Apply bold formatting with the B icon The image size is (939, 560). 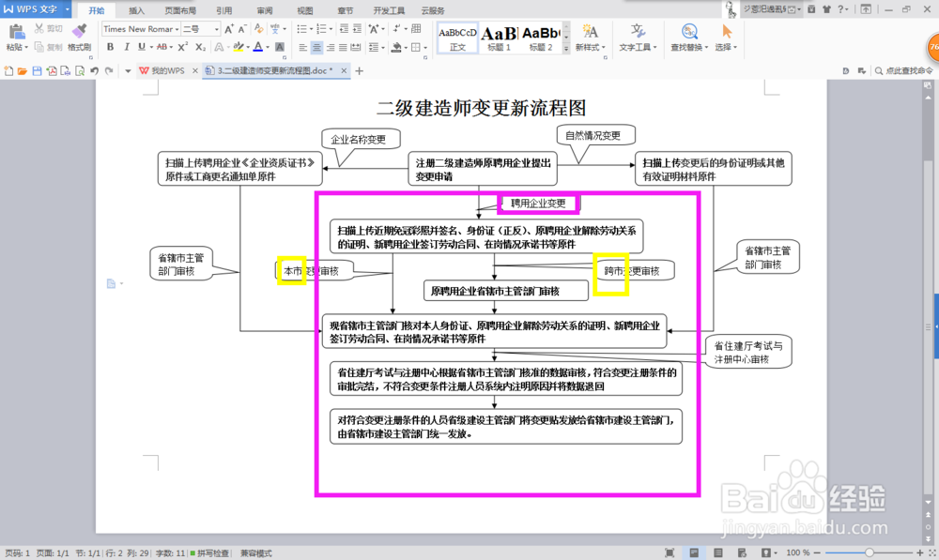click(110, 47)
